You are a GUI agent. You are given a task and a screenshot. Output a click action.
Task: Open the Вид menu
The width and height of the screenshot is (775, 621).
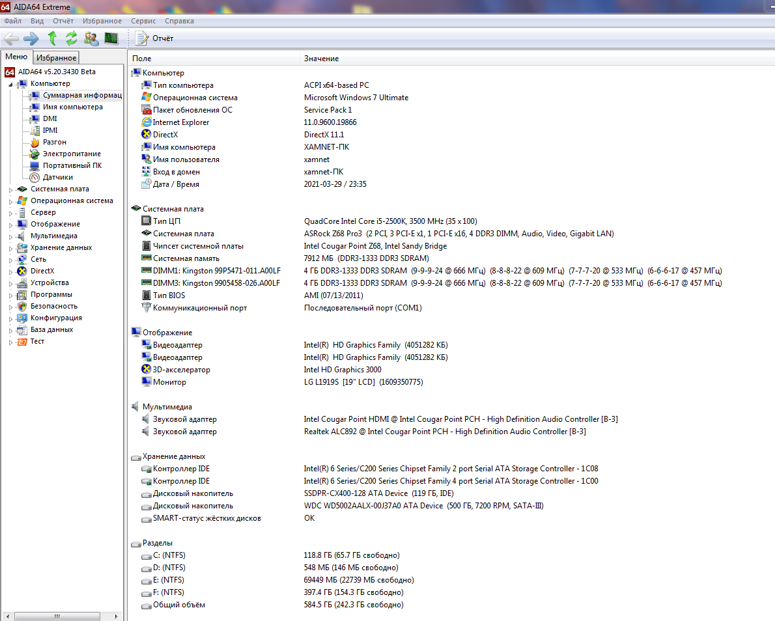[x=37, y=21]
